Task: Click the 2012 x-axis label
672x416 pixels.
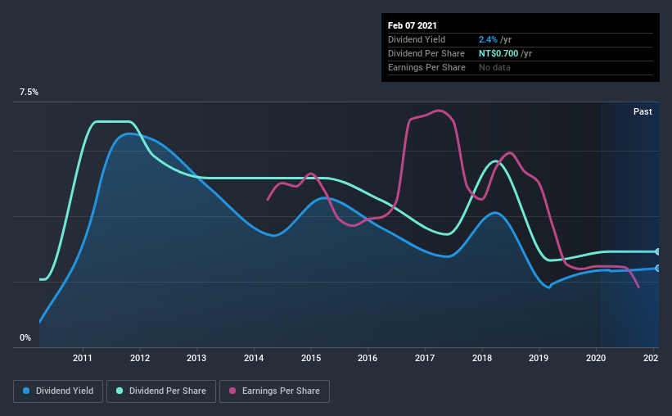Action: pyautogui.click(x=140, y=358)
